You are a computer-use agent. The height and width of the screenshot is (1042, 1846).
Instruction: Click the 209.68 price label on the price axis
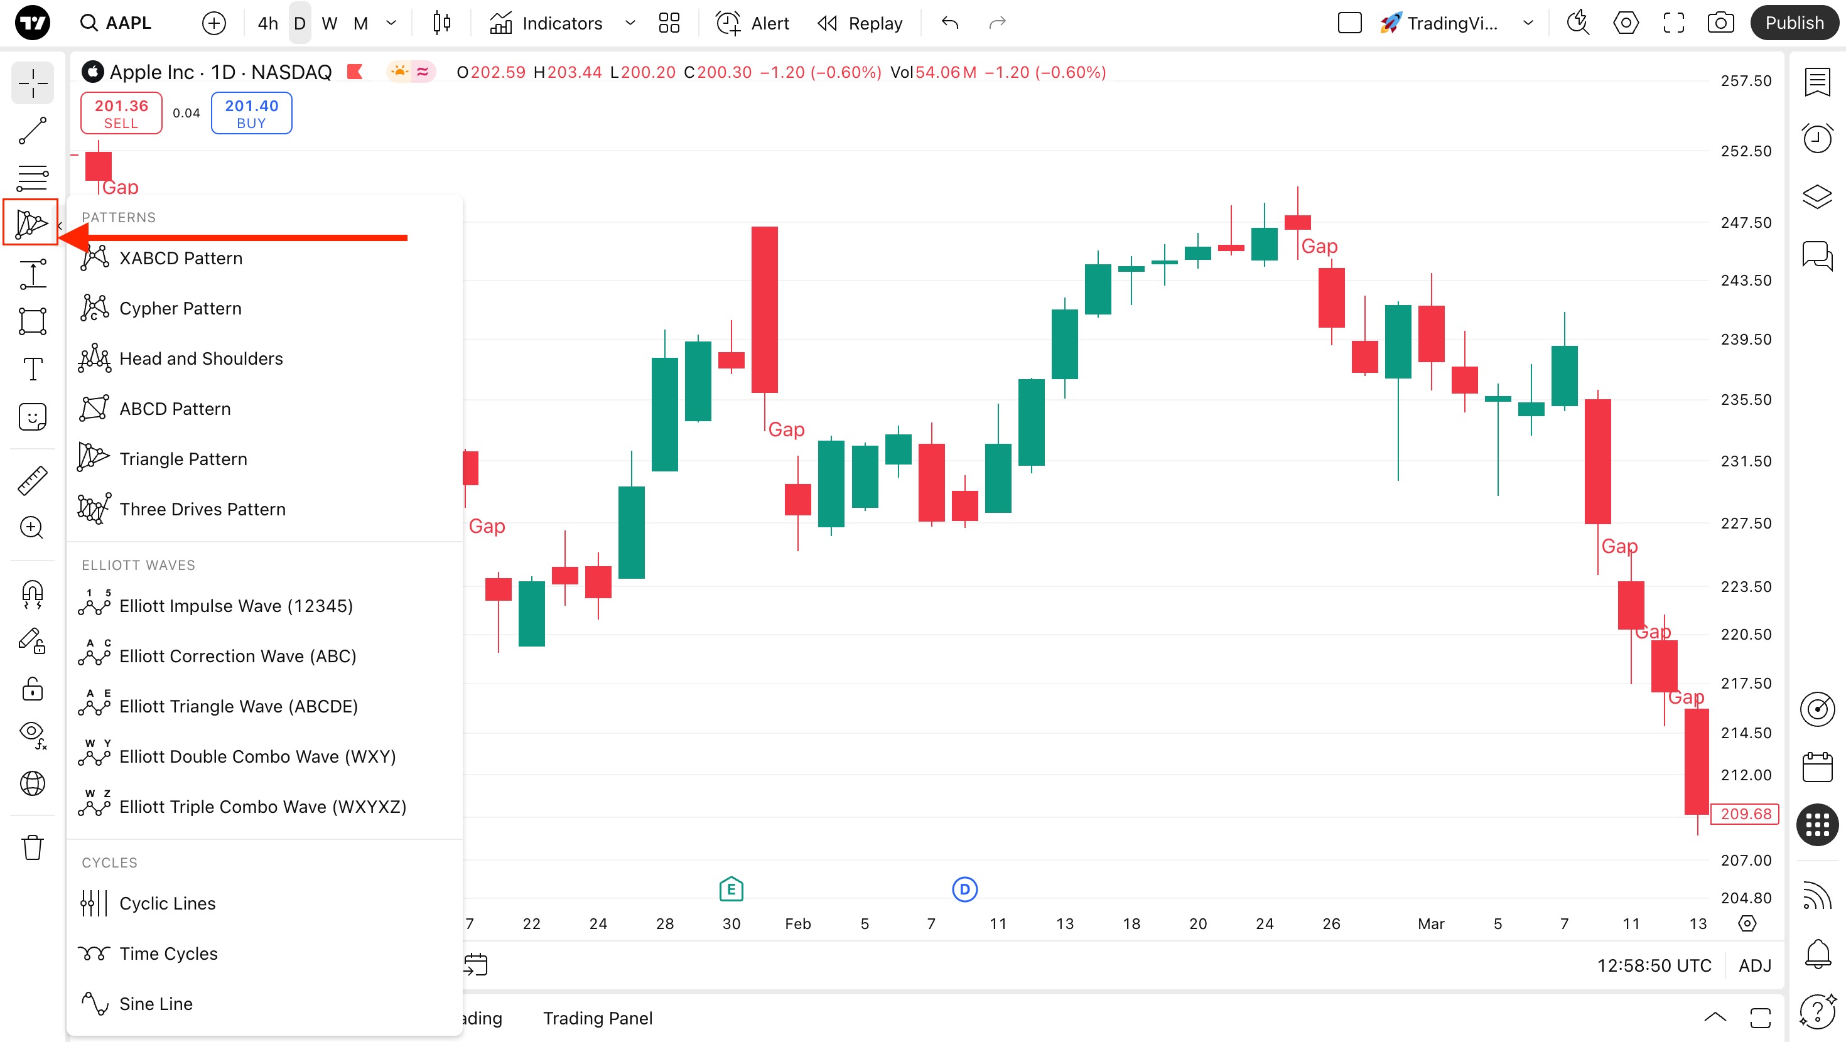1744,814
